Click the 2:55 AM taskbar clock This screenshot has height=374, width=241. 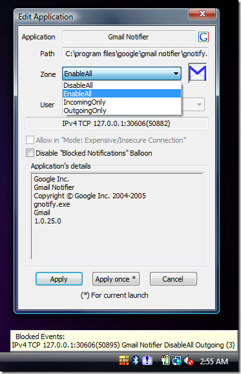coord(214,361)
